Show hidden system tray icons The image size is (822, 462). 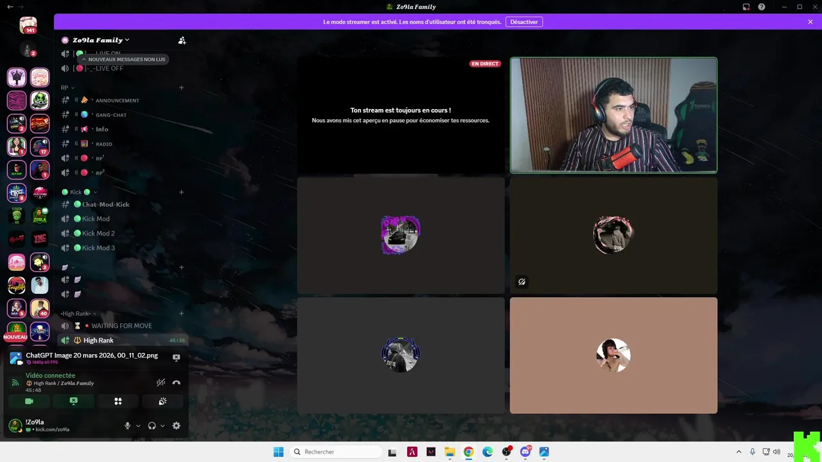(739, 452)
